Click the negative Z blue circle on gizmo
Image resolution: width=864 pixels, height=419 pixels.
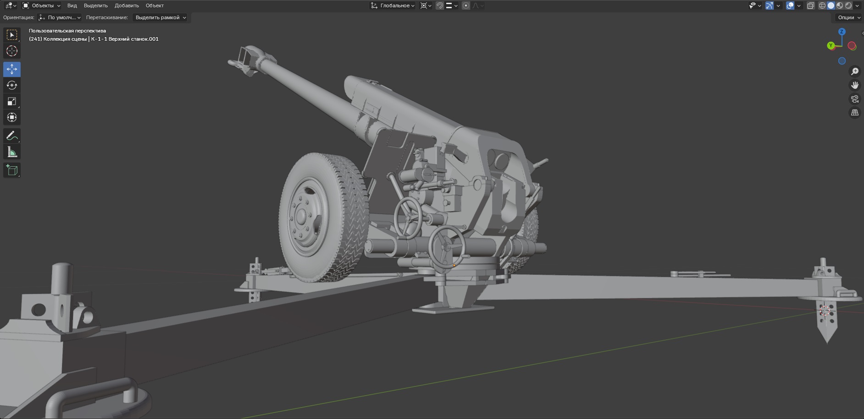pos(842,61)
